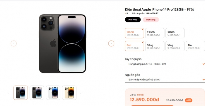Click the next image arrow in carousel

click(x=111, y=43)
